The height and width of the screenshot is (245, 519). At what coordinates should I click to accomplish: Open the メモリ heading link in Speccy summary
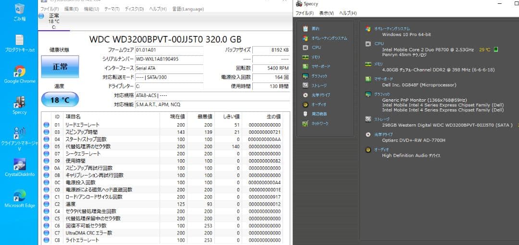(379, 64)
